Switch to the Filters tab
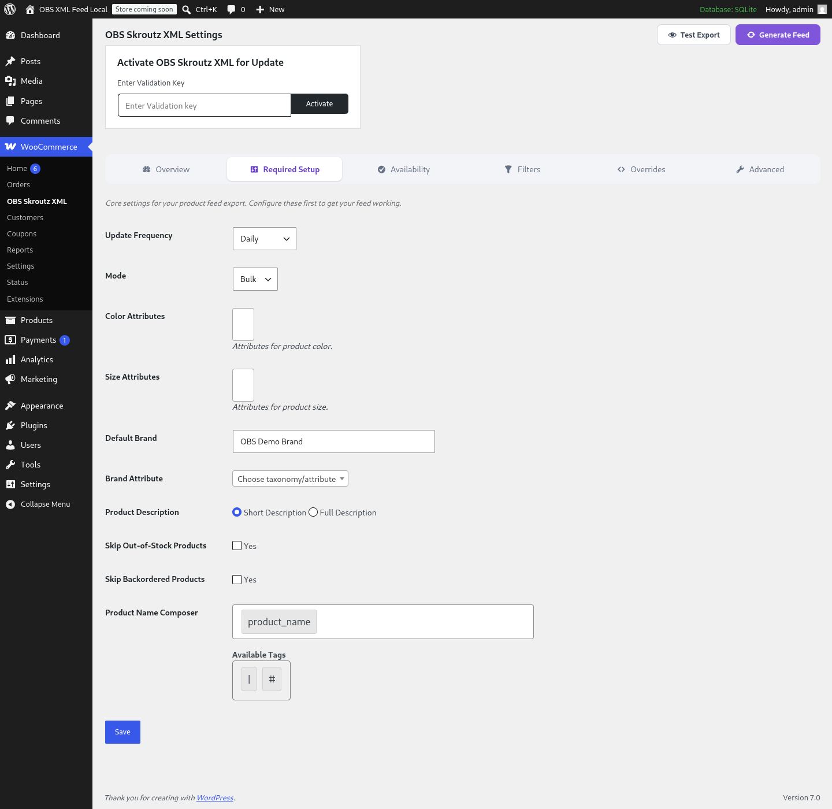 [x=522, y=169]
